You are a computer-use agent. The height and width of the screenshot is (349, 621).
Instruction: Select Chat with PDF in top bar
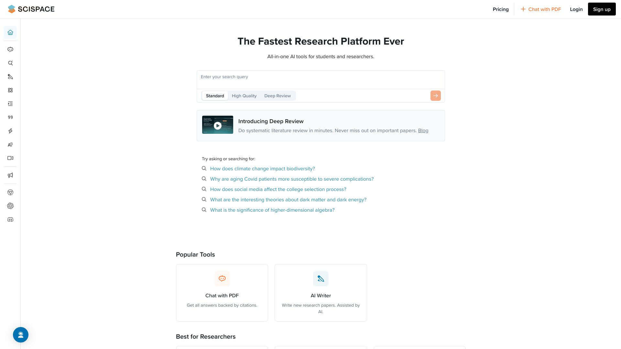tap(541, 9)
